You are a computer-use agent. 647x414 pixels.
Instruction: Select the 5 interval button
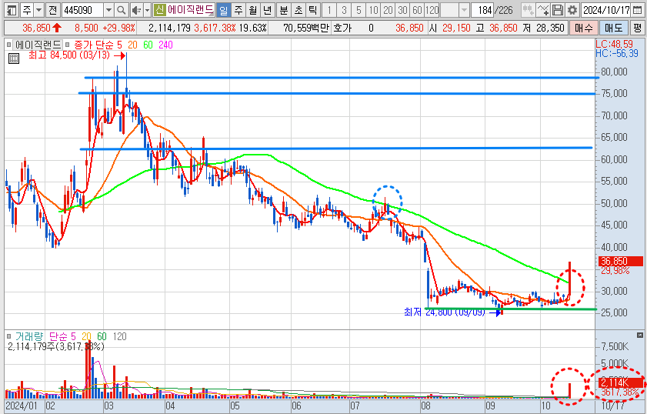[359, 10]
